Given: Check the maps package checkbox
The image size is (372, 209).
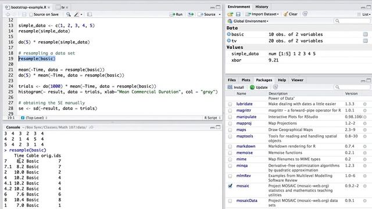Looking at the screenshot, I should pyautogui.click(x=230, y=130).
